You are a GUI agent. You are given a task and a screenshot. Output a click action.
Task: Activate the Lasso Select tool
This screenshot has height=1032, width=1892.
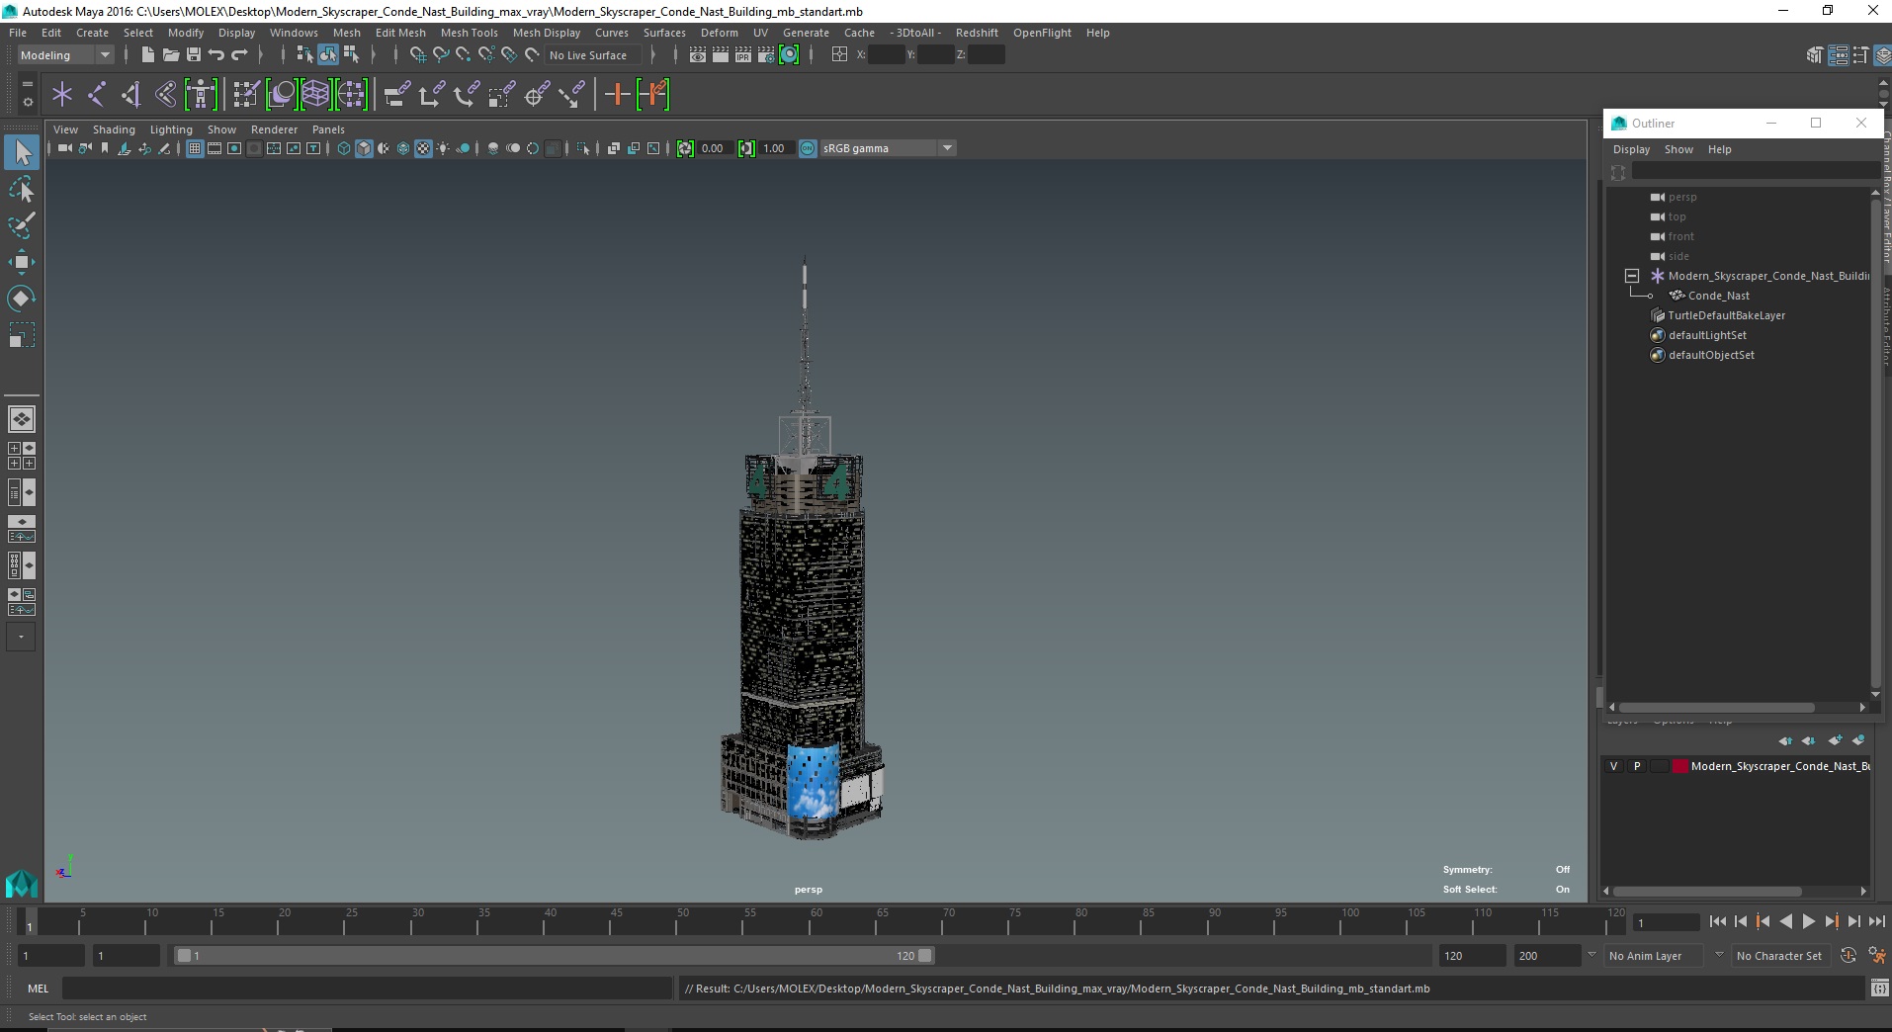coord(22,189)
